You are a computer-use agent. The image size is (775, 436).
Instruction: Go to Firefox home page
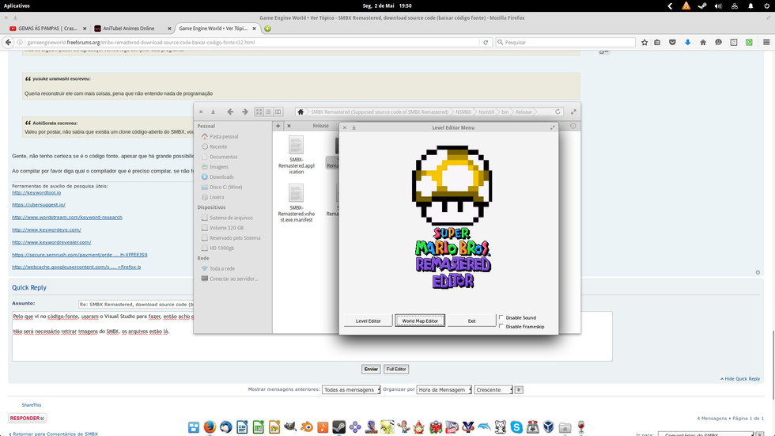[x=703, y=43]
